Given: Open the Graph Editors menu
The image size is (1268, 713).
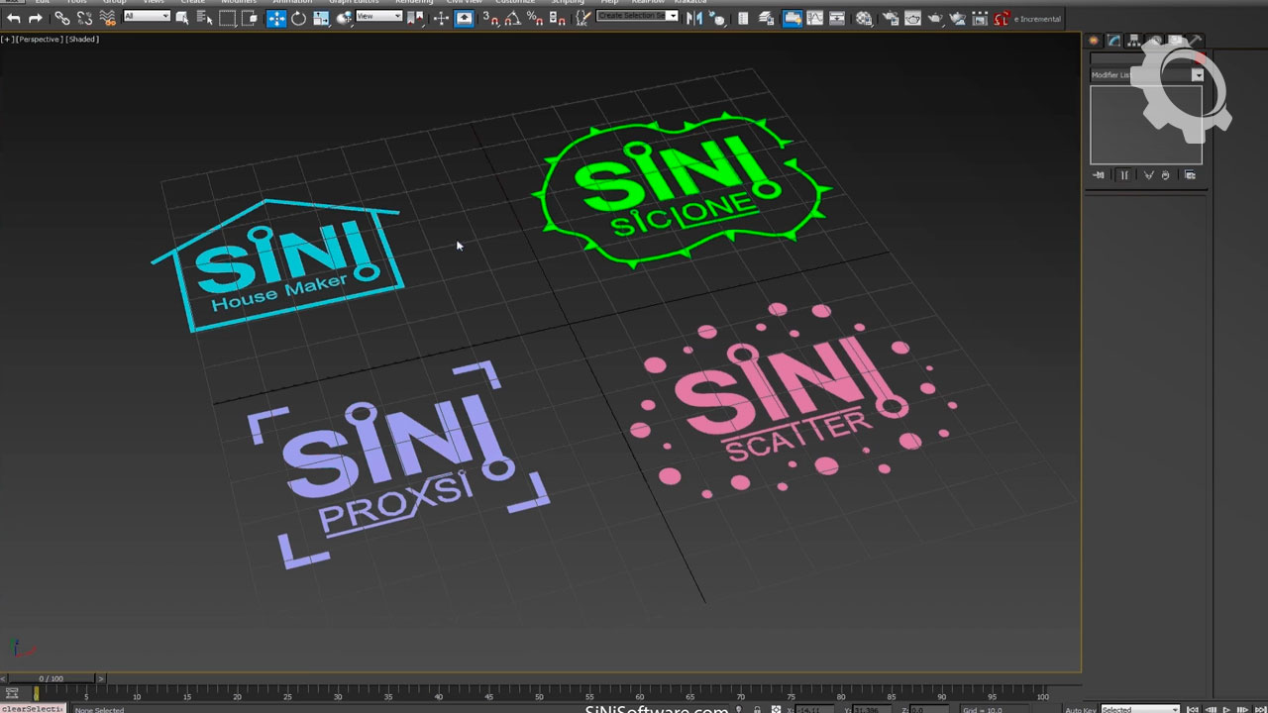Looking at the screenshot, I should pos(354,3).
